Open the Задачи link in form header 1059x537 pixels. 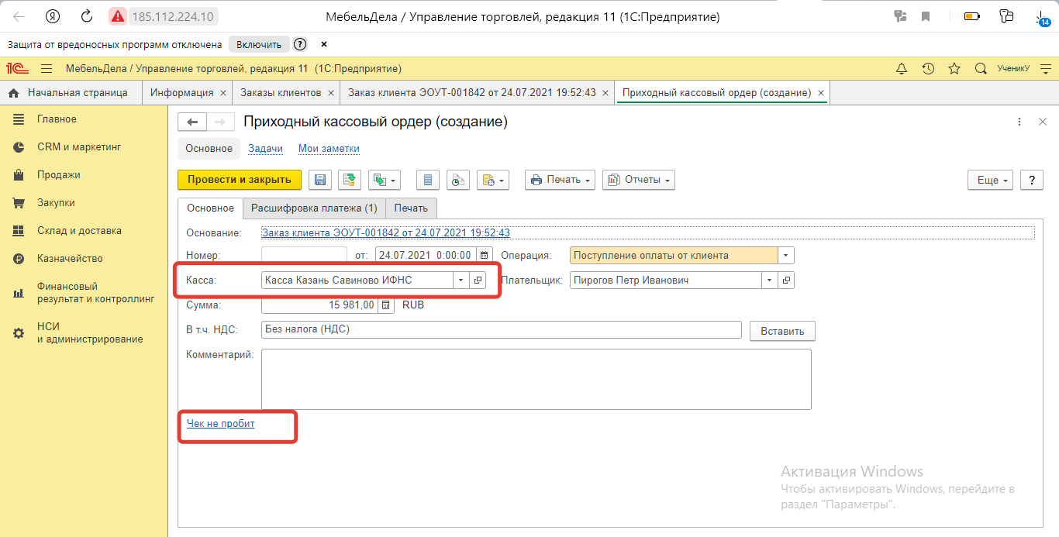[265, 148]
